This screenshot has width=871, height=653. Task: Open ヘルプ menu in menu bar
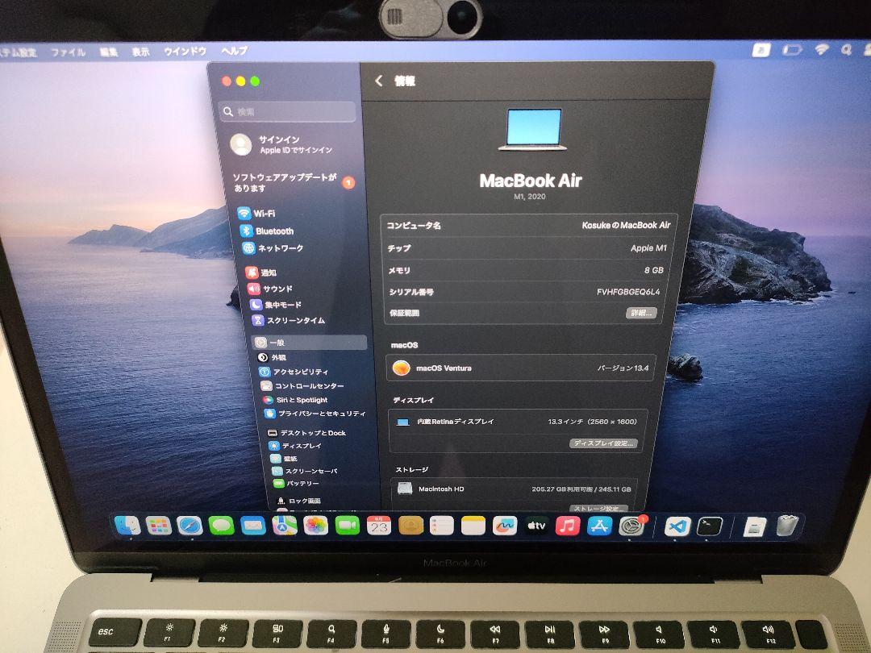[234, 51]
